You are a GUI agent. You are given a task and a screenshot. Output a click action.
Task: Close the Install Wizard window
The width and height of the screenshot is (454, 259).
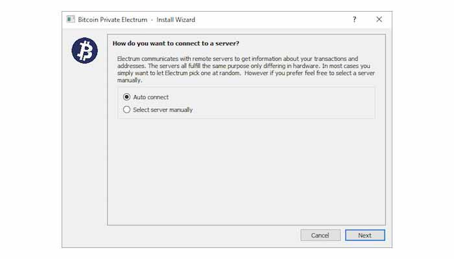click(x=379, y=19)
